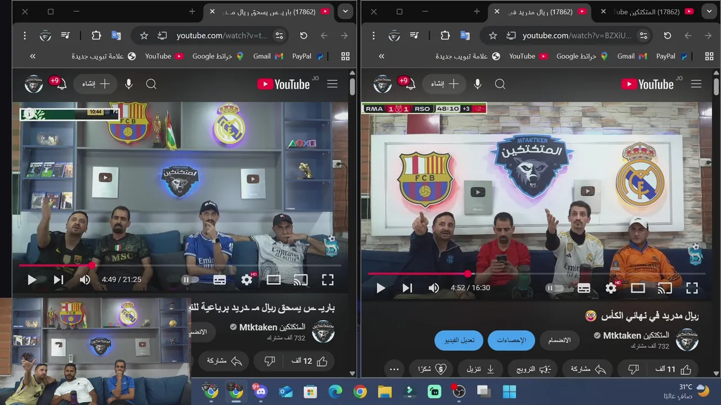Open خرائط Google bookmark in right window
Viewport: 721px width, 405px height.
point(582,56)
